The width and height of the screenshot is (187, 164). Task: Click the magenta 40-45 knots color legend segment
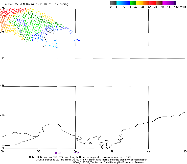[166, 3]
